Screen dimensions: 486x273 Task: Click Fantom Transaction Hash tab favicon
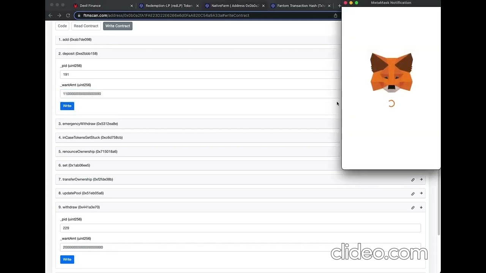click(x=273, y=6)
